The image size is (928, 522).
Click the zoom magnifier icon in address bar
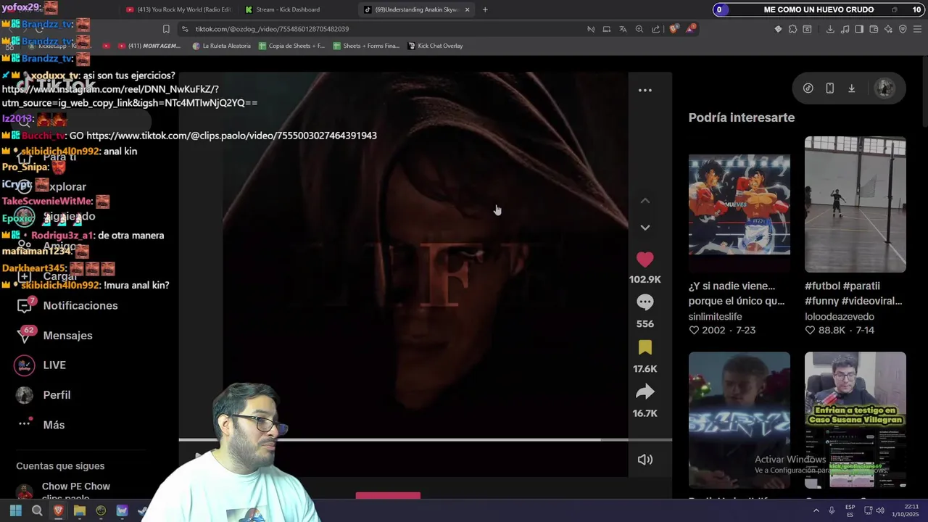[x=639, y=29]
